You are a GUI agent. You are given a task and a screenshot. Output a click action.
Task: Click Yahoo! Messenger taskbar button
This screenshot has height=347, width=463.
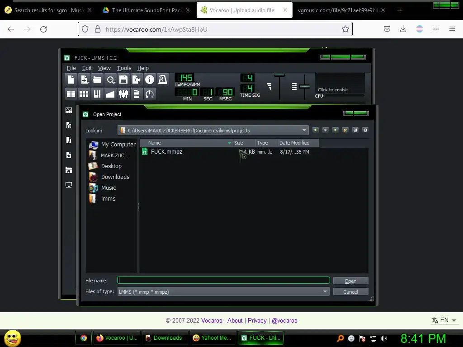click(212, 338)
